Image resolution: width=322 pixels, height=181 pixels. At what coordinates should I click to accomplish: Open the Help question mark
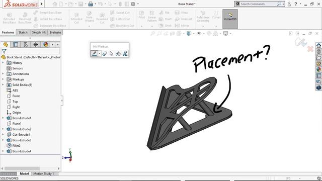point(296,4)
